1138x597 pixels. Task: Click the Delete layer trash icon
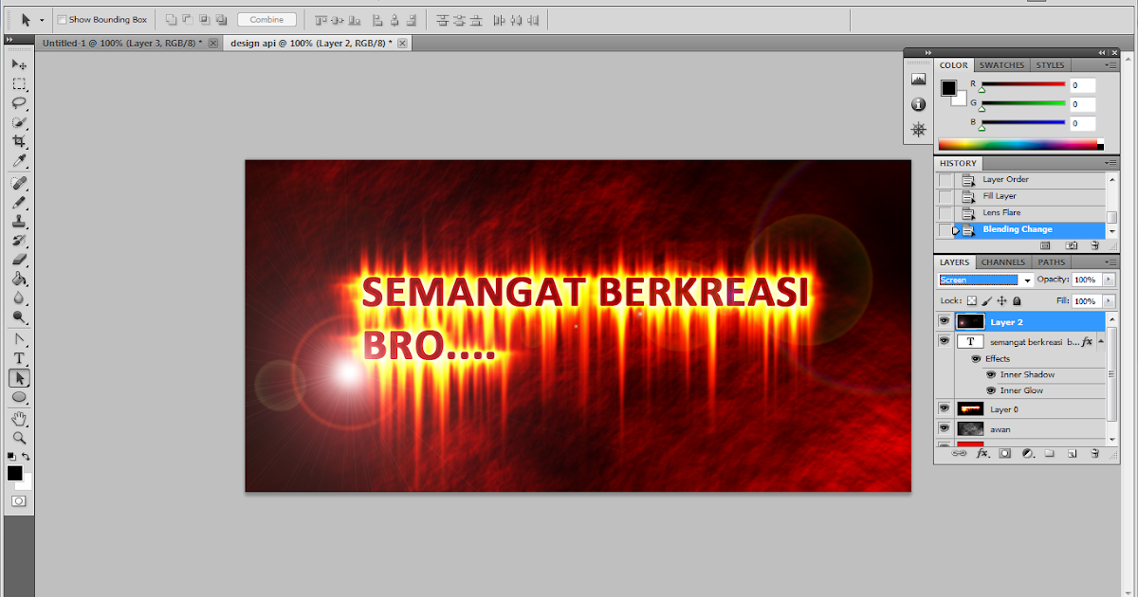point(1093,453)
